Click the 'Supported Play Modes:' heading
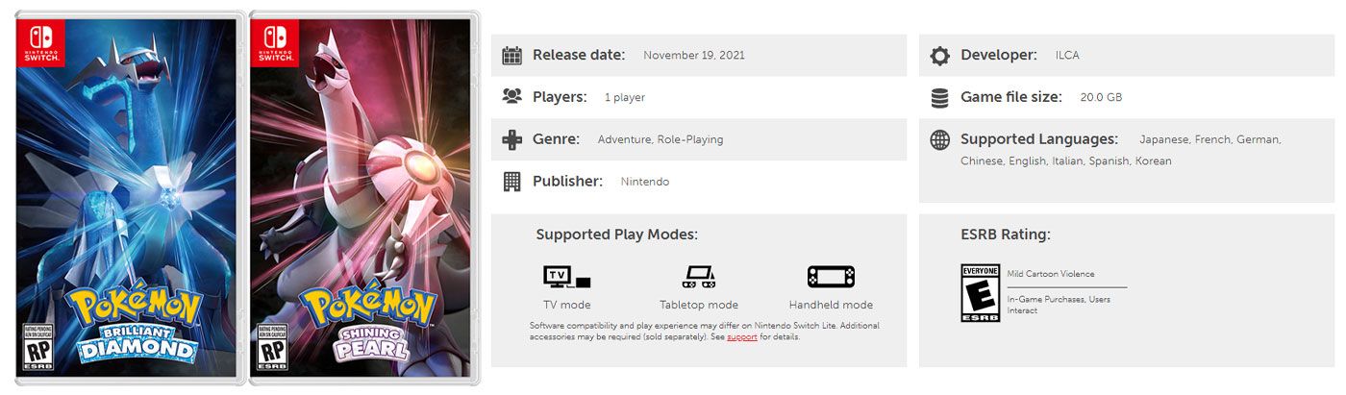 click(616, 235)
